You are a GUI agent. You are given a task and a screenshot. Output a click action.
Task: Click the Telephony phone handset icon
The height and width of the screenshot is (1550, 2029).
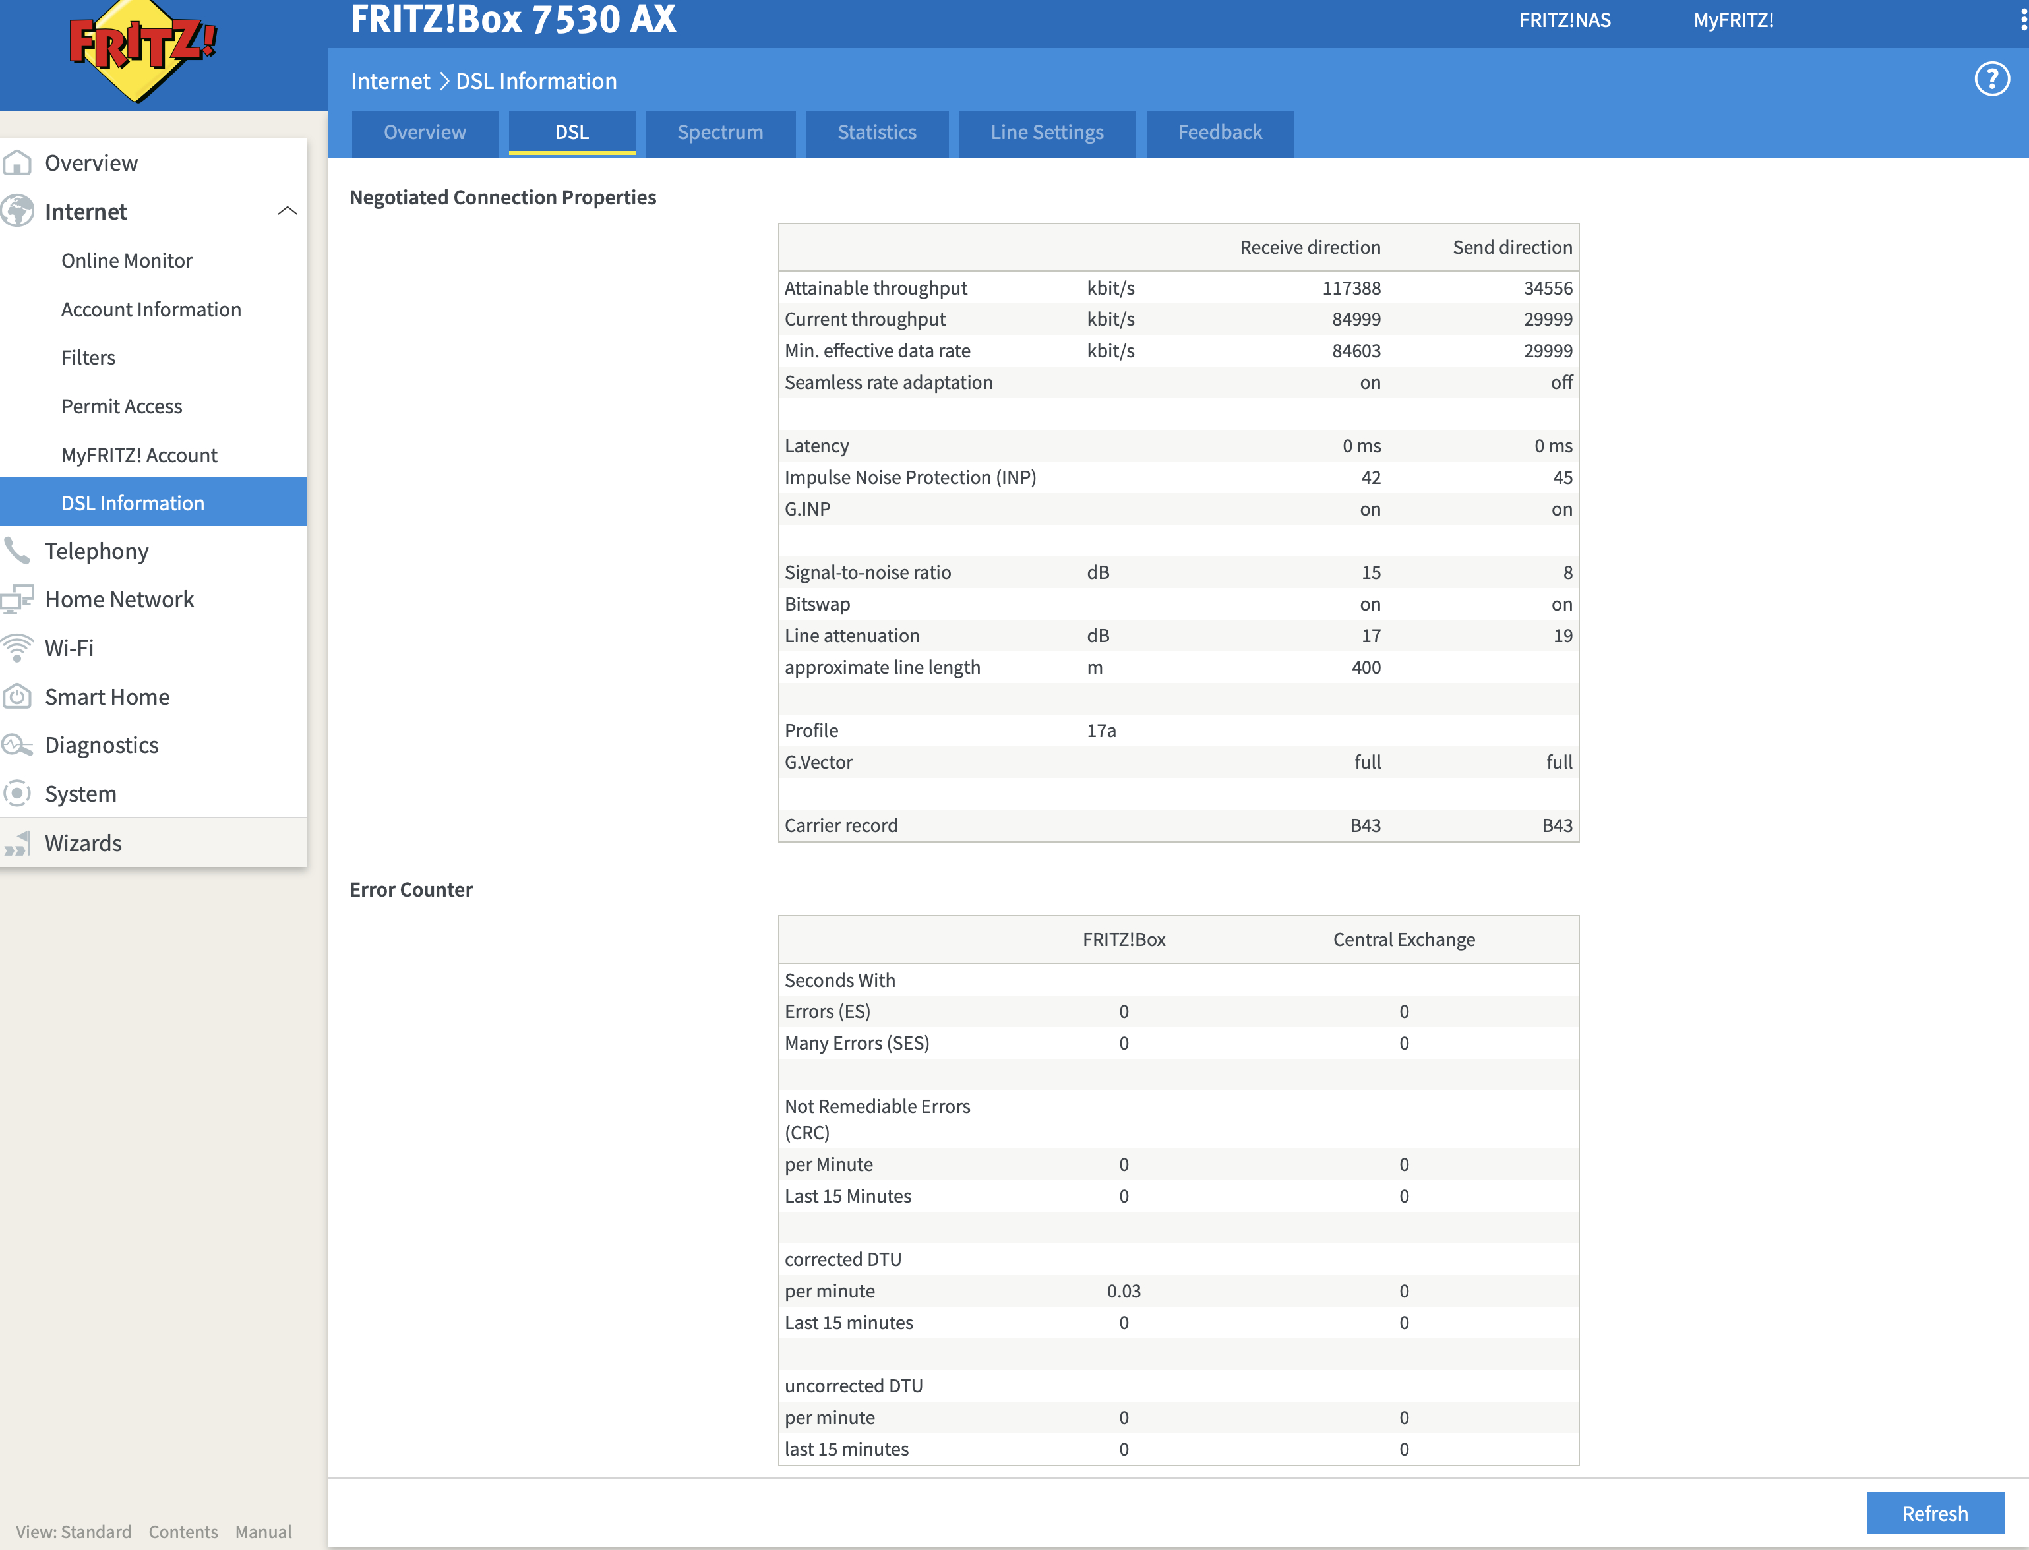[18, 551]
